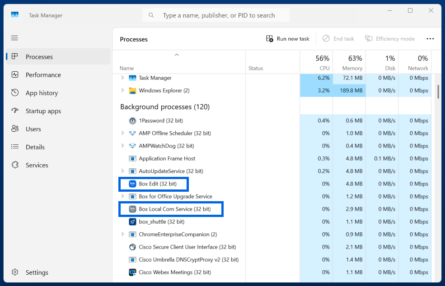
Task: Expand the ChromeEnterpriseCompanion process group
Action: [x=122, y=235]
